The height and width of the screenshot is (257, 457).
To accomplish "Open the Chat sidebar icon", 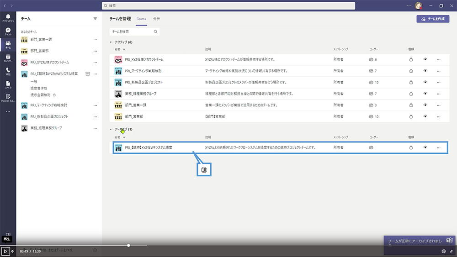I will [x=8, y=31].
